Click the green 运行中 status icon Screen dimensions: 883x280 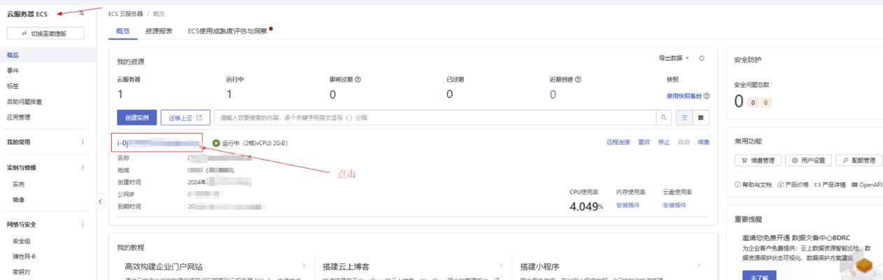click(x=216, y=143)
